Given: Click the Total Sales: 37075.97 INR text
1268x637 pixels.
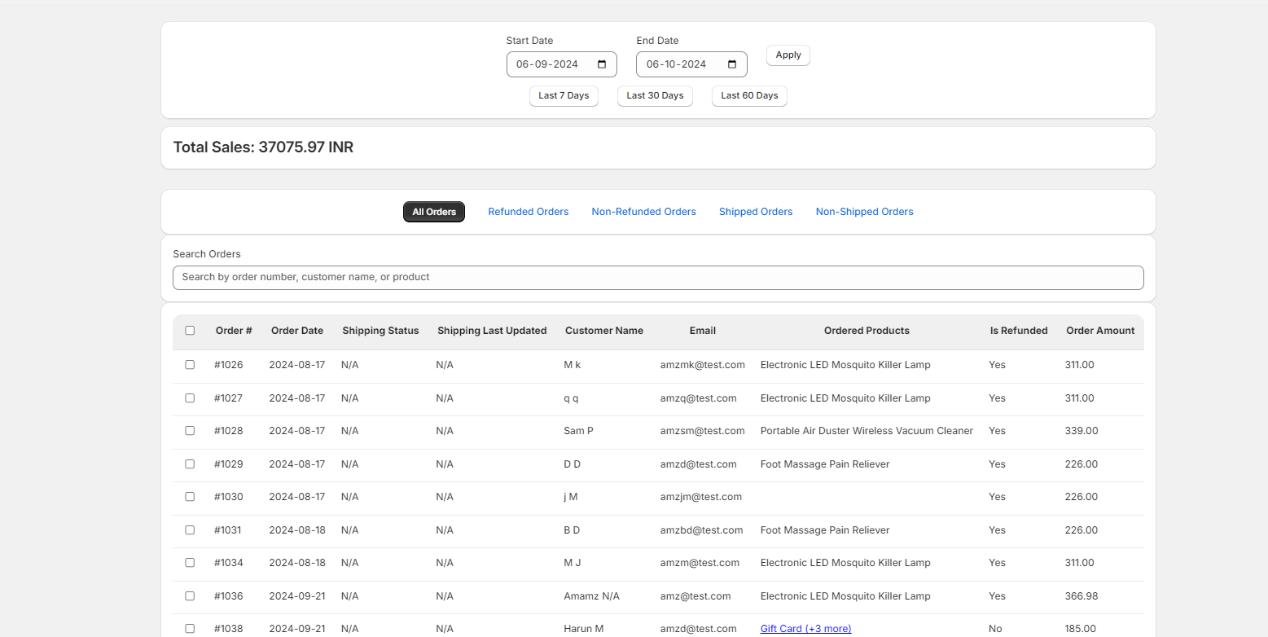Looking at the screenshot, I should click(263, 147).
